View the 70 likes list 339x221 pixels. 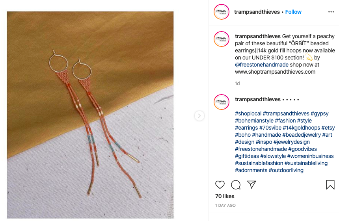point(225,196)
